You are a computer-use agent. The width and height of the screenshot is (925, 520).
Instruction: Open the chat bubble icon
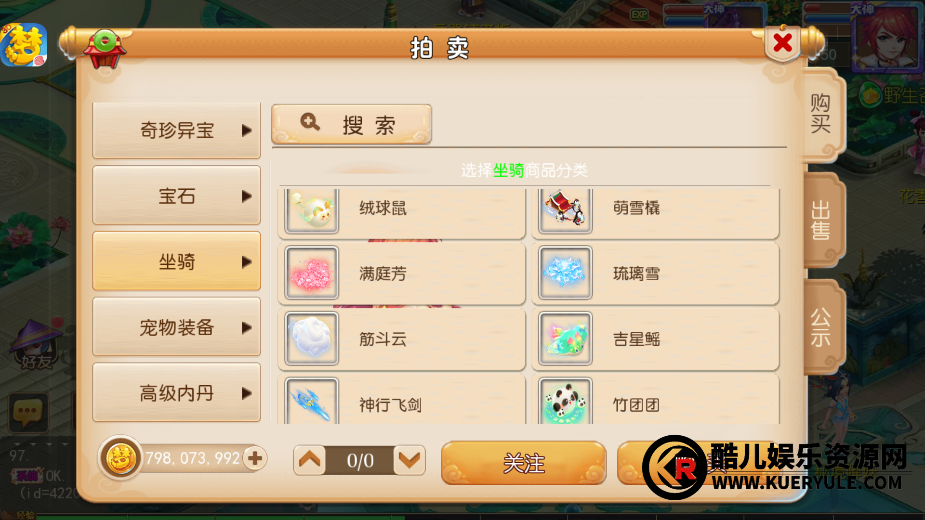point(28,413)
